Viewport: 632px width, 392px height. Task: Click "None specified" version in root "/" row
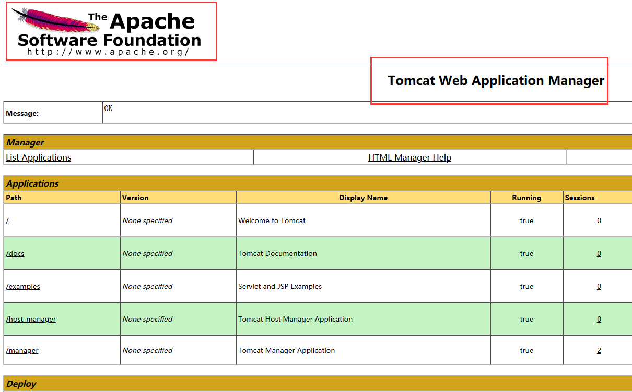(x=147, y=220)
